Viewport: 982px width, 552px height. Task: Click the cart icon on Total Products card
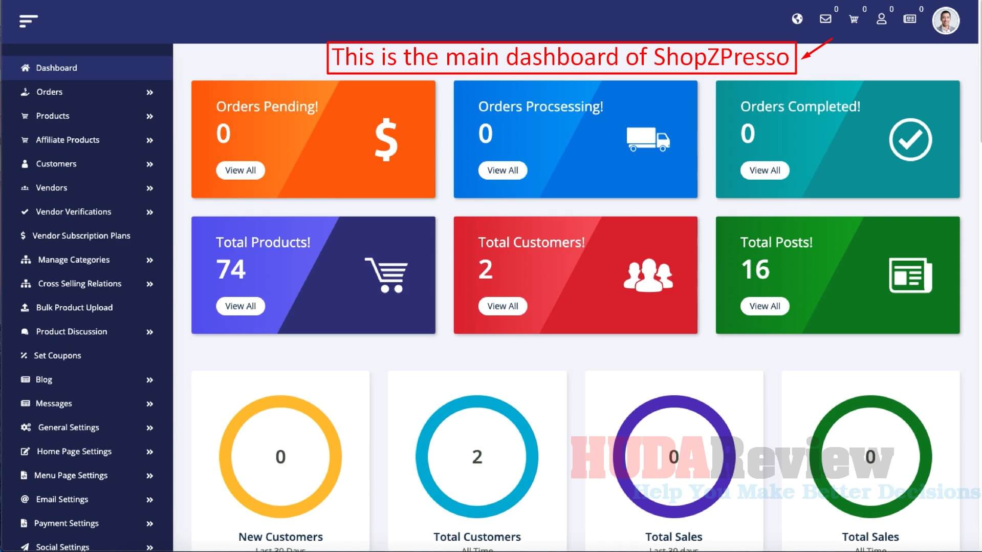click(x=386, y=275)
